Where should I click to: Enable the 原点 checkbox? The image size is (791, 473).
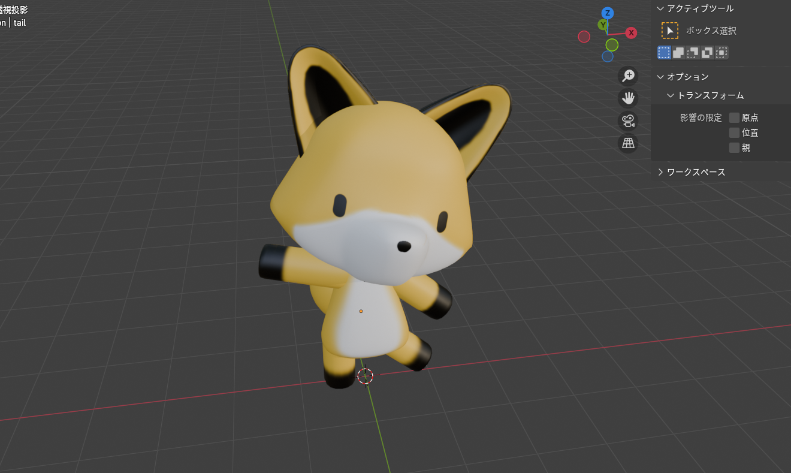734,118
